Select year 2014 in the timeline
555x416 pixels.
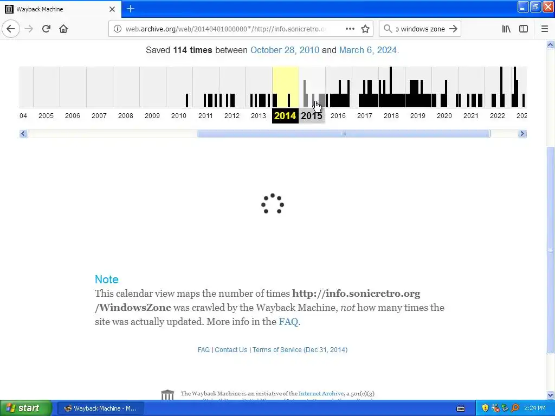pyautogui.click(x=285, y=116)
